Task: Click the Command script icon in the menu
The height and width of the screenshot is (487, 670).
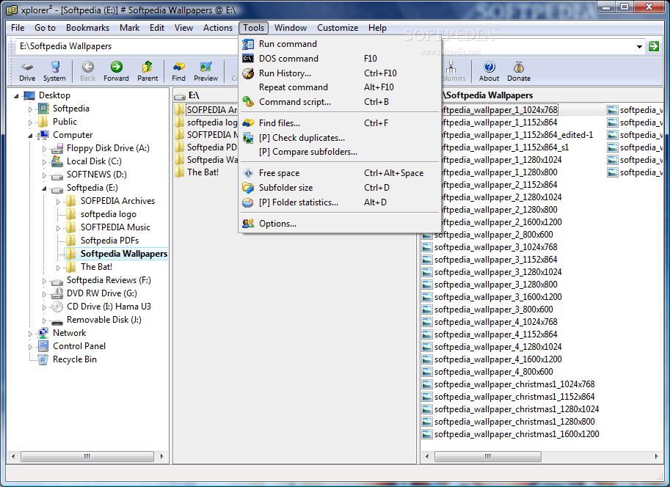Action: [248, 102]
